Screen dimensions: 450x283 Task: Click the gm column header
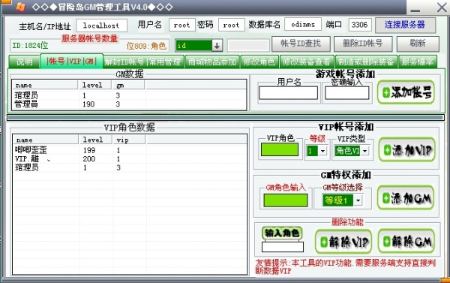[128, 85]
